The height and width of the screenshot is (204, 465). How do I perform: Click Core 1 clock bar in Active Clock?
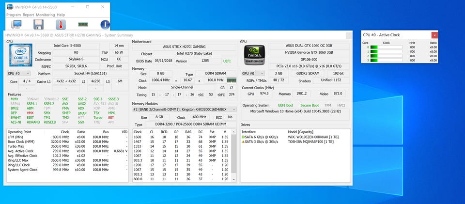coord(387,51)
